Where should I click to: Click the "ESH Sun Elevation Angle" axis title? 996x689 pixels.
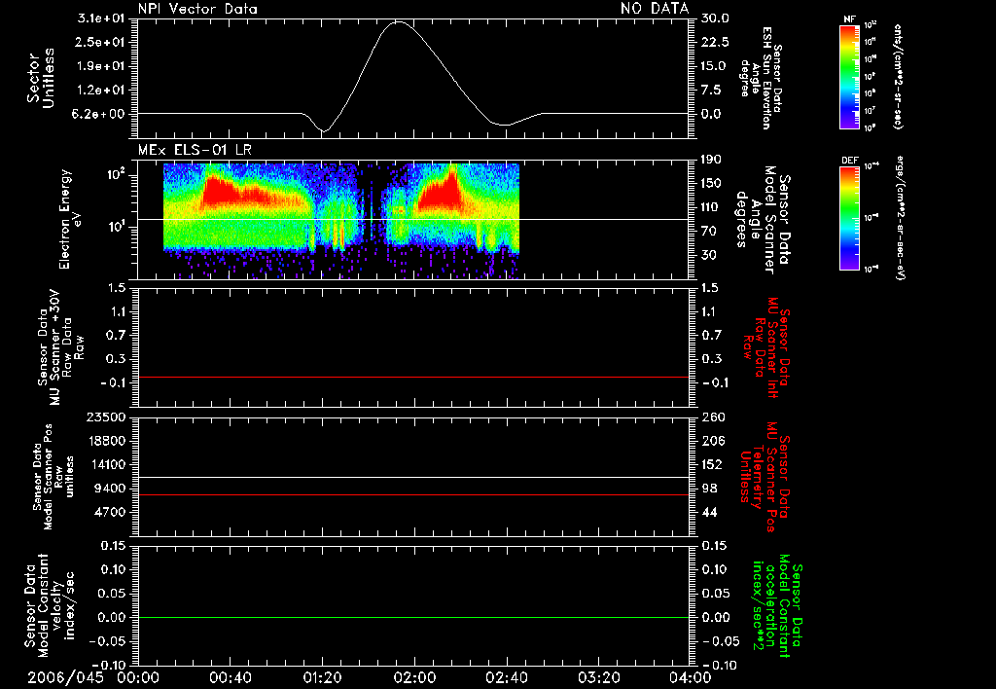click(760, 78)
